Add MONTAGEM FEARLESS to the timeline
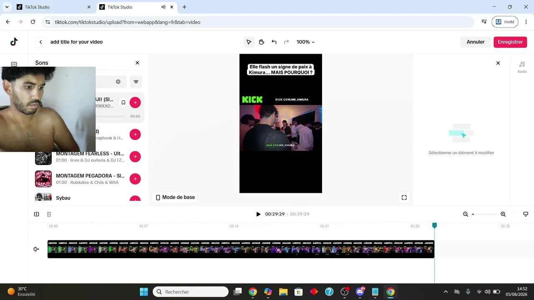 pyautogui.click(x=135, y=157)
